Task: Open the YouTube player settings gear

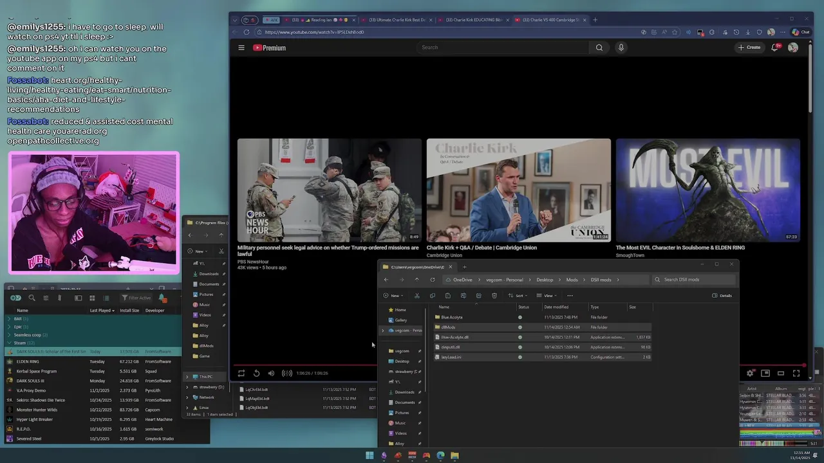Action: pyautogui.click(x=750, y=373)
